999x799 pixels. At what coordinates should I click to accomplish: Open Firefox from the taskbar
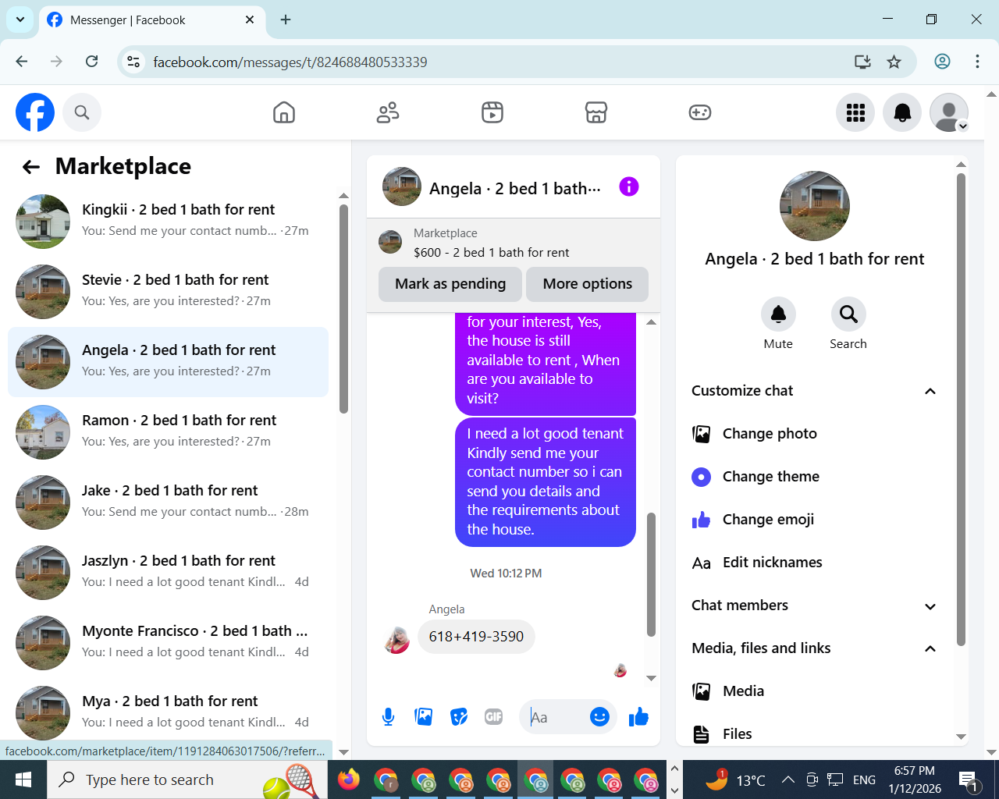pos(349,779)
